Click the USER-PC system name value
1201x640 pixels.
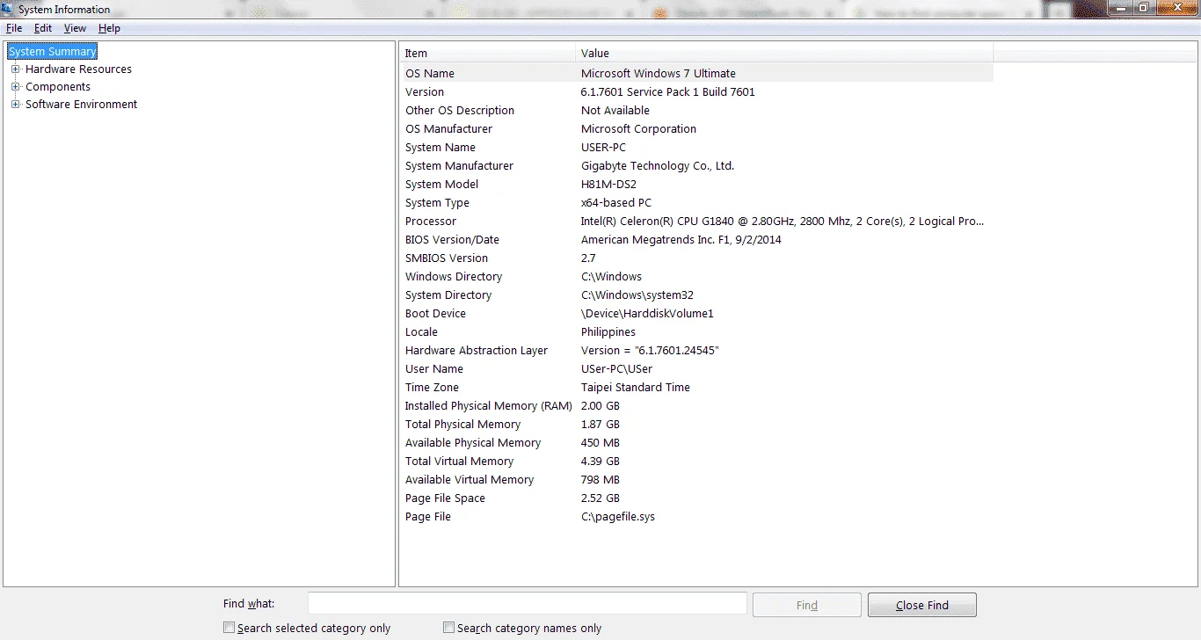pos(604,148)
